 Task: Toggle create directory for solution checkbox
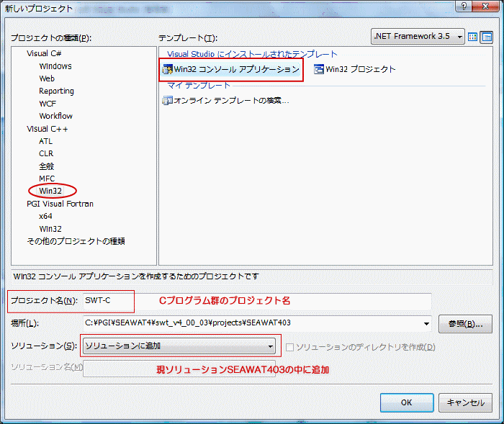point(289,347)
